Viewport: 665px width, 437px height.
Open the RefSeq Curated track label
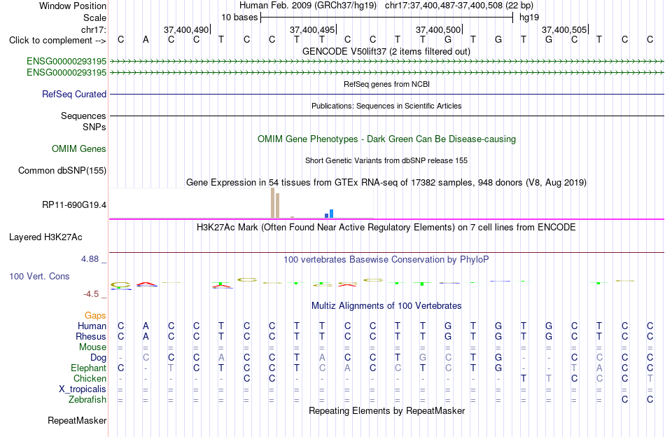73,94
